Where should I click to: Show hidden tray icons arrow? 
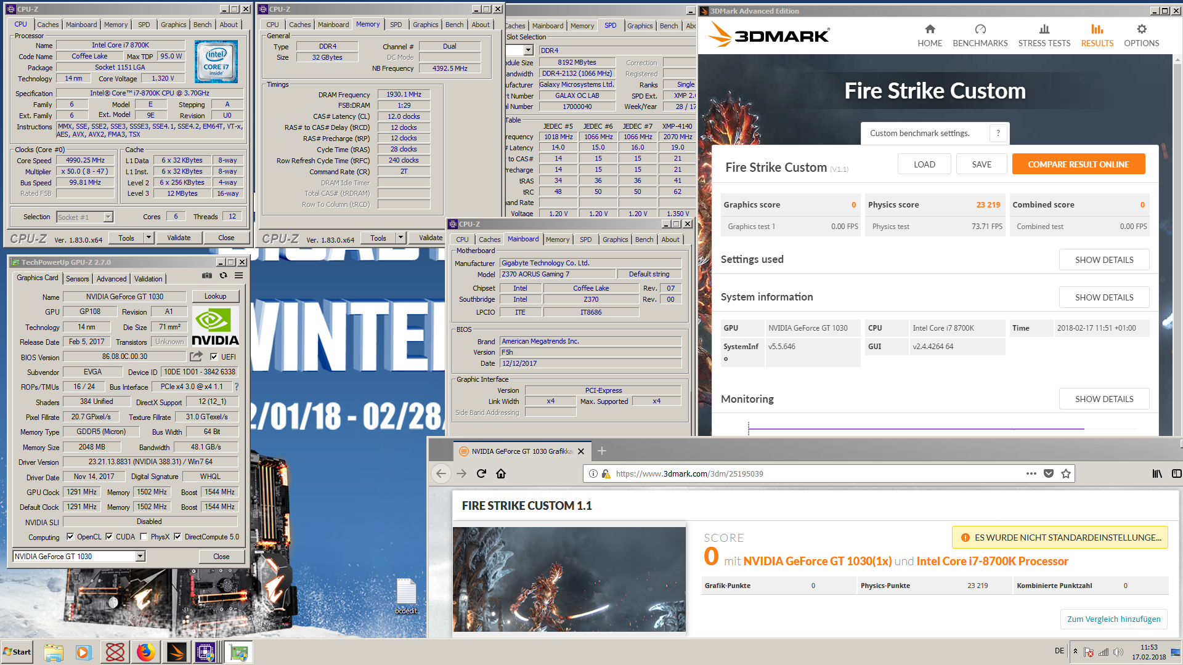click(1075, 651)
